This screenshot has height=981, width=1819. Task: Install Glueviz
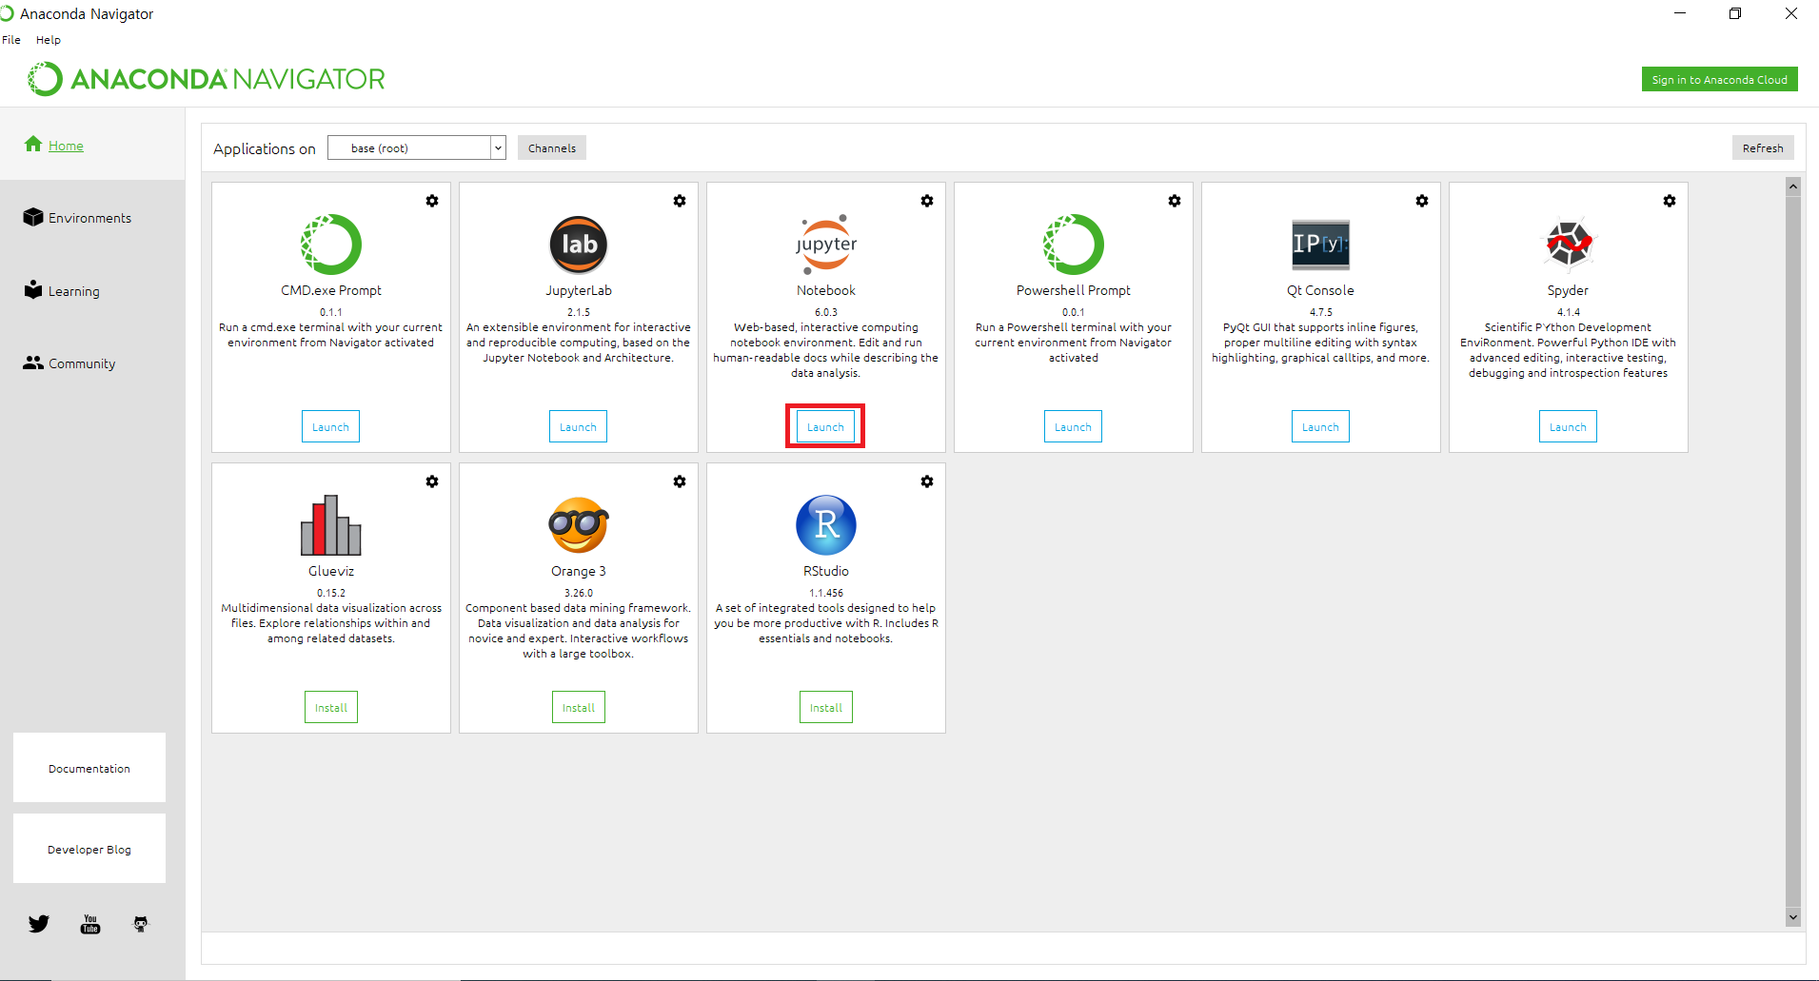pyautogui.click(x=331, y=707)
